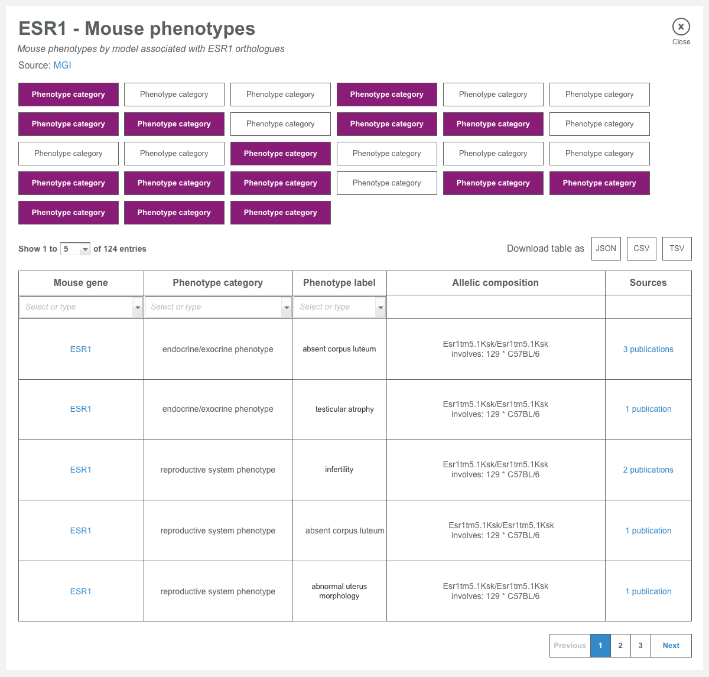Open the MGI source link
709x677 pixels.
pos(62,65)
